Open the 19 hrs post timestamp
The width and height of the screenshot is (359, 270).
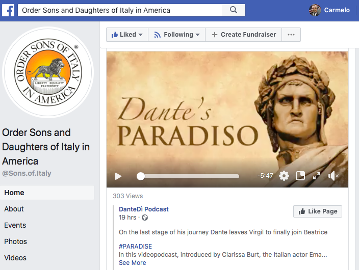127,218
